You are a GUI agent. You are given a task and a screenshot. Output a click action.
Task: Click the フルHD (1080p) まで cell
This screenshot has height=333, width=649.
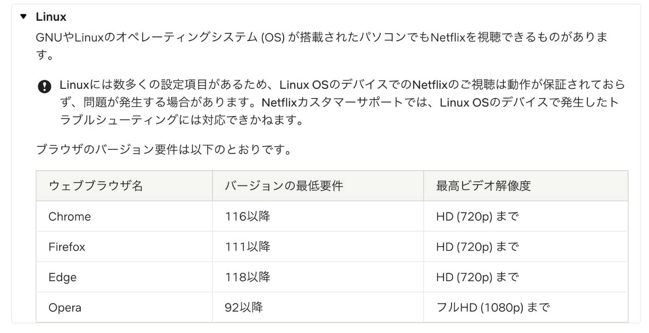pos(493,308)
